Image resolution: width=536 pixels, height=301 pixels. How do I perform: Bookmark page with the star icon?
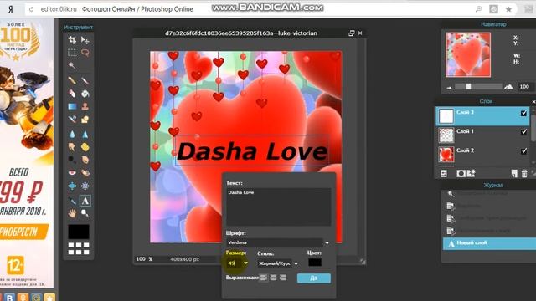coord(508,9)
